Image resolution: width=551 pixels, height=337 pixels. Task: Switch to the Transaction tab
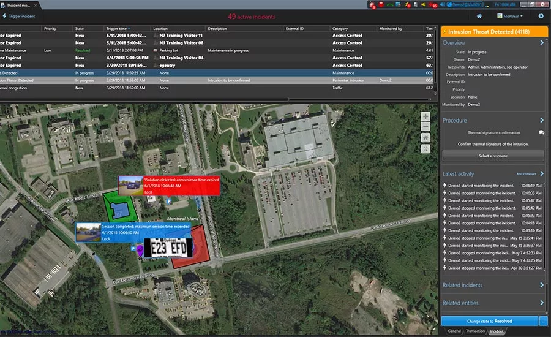pyautogui.click(x=475, y=331)
